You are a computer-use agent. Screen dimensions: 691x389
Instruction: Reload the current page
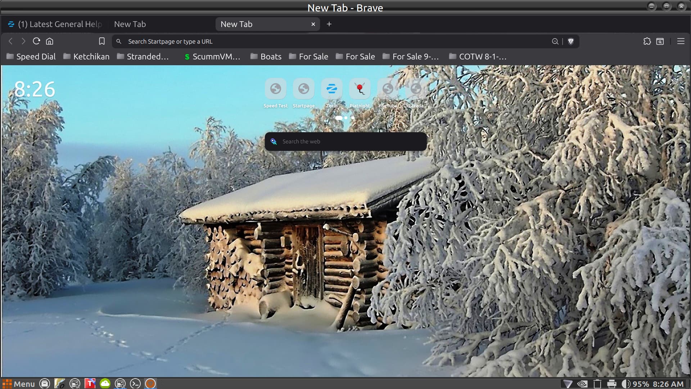click(x=36, y=41)
